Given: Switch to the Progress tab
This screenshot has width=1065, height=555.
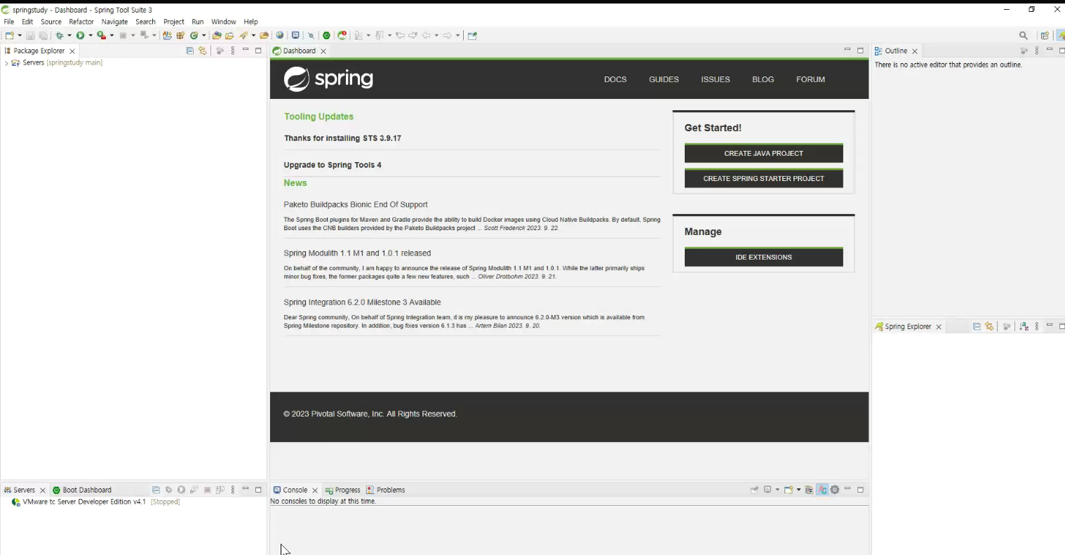Looking at the screenshot, I should click(342, 490).
